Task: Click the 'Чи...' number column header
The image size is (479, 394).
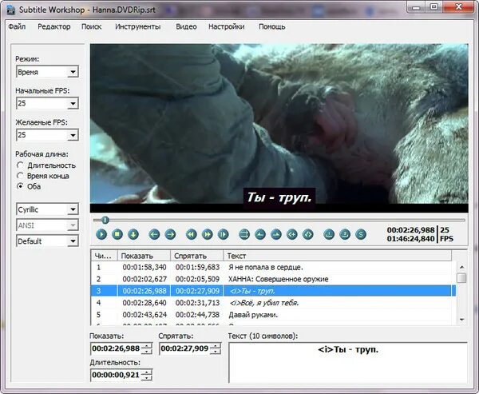Action: point(104,256)
